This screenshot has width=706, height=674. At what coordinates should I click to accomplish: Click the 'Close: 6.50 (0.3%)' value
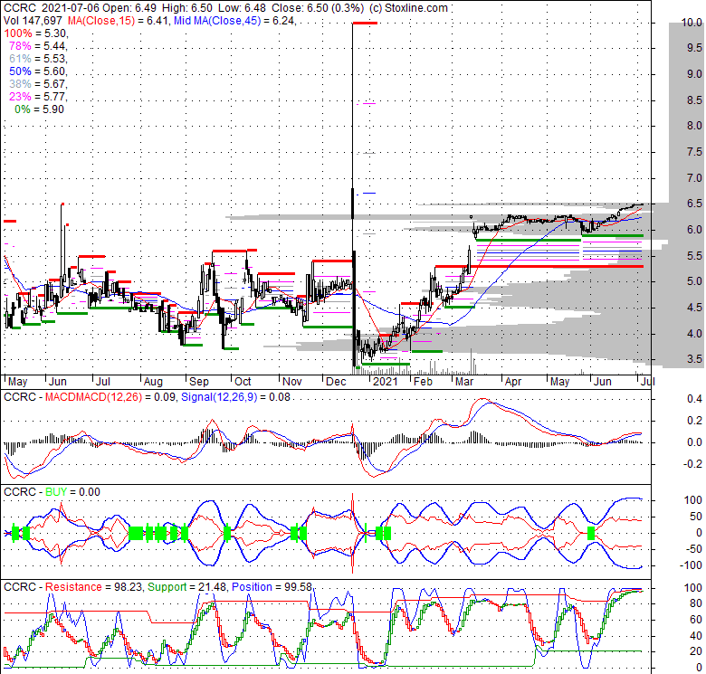pyautogui.click(x=317, y=7)
